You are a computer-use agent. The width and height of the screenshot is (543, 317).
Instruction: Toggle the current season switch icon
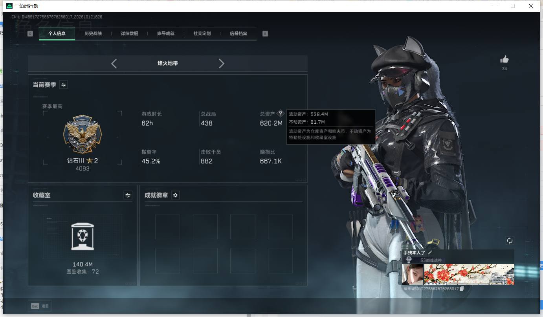coord(64,84)
